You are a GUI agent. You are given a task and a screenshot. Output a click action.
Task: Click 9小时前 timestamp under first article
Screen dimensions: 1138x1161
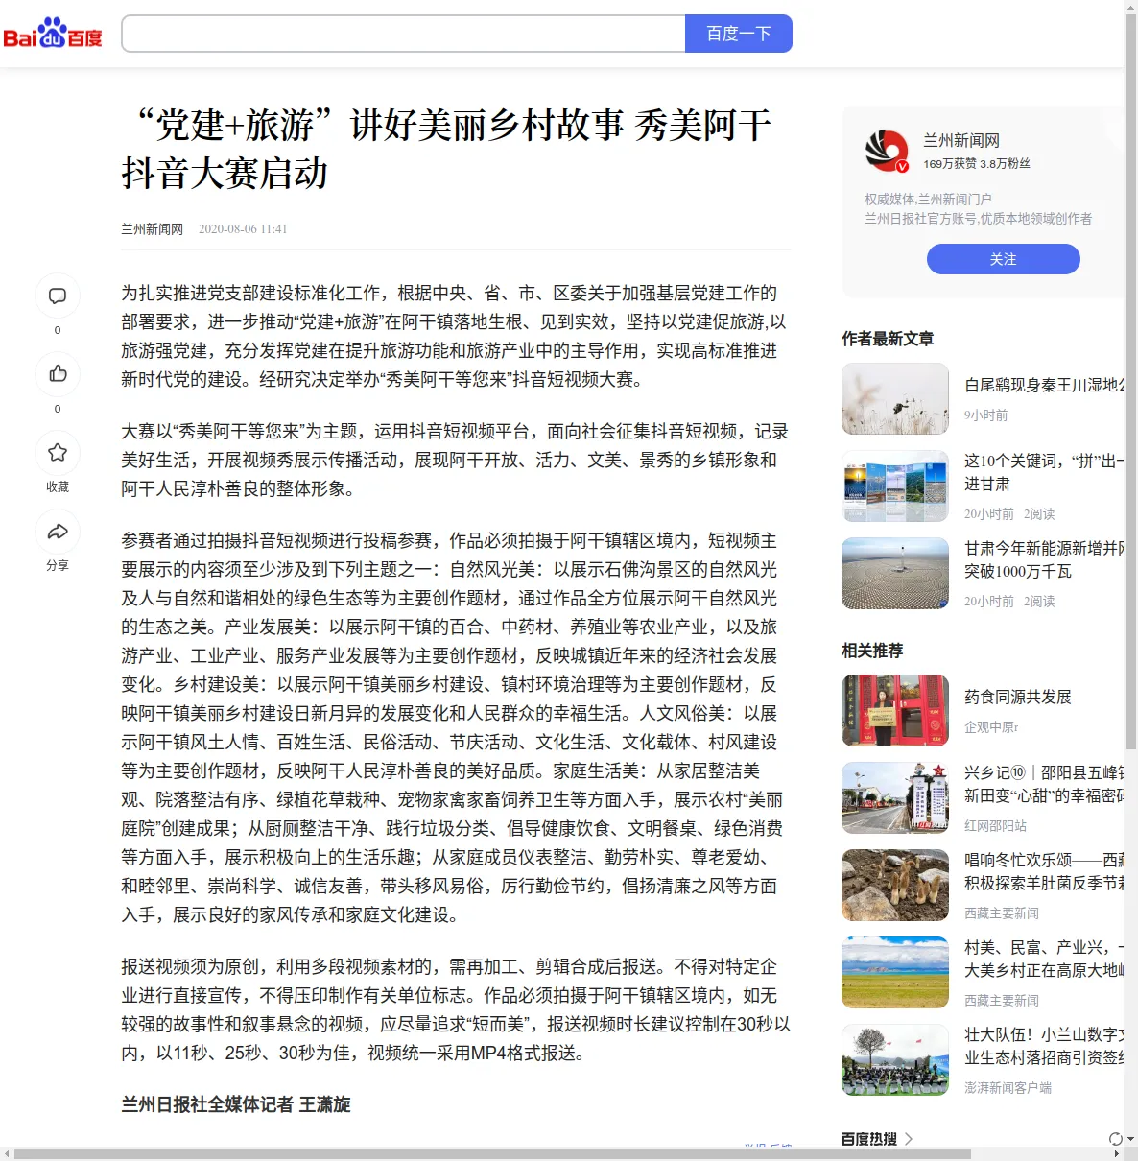[x=986, y=415]
